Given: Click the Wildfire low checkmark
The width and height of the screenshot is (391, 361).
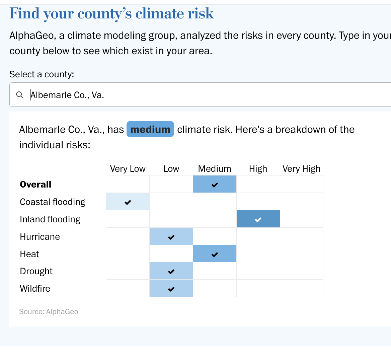Looking at the screenshot, I should tap(171, 289).
